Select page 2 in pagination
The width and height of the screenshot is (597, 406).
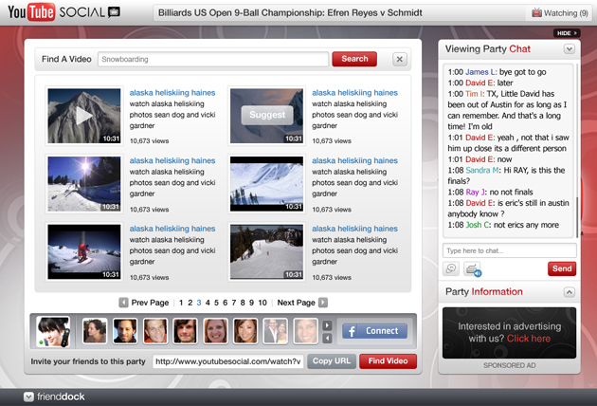[190, 303]
